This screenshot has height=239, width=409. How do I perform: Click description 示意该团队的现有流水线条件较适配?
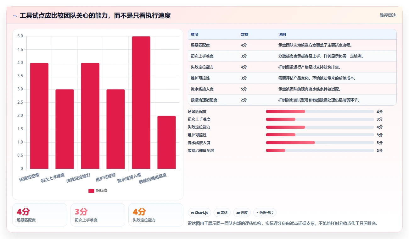310,89
